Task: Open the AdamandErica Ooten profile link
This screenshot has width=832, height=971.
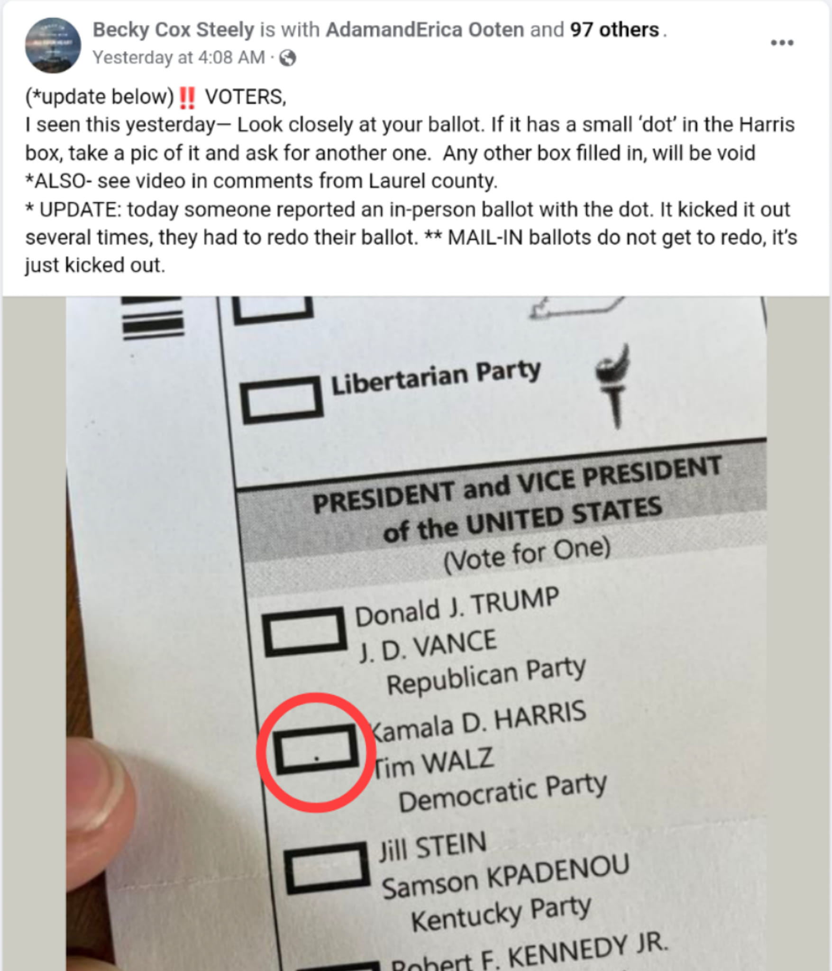Action: click(424, 30)
